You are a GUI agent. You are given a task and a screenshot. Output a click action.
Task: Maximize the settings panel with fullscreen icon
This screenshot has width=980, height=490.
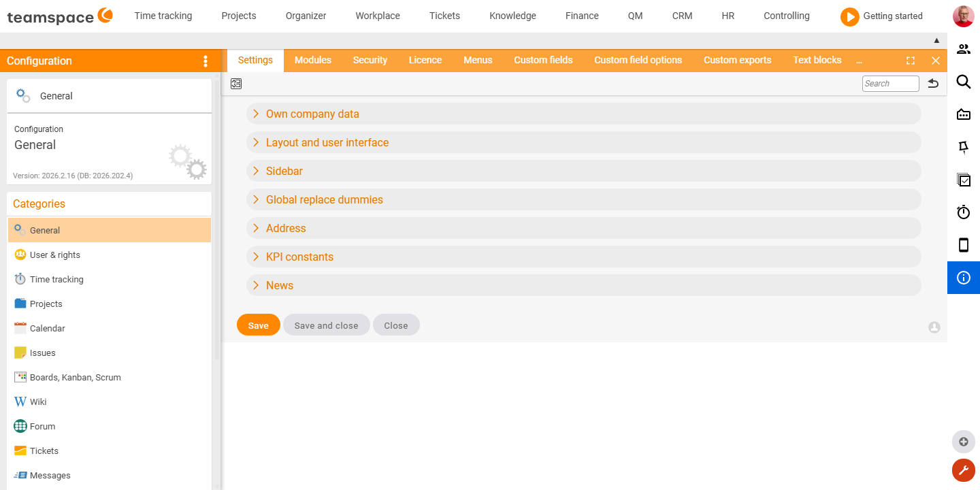click(911, 61)
